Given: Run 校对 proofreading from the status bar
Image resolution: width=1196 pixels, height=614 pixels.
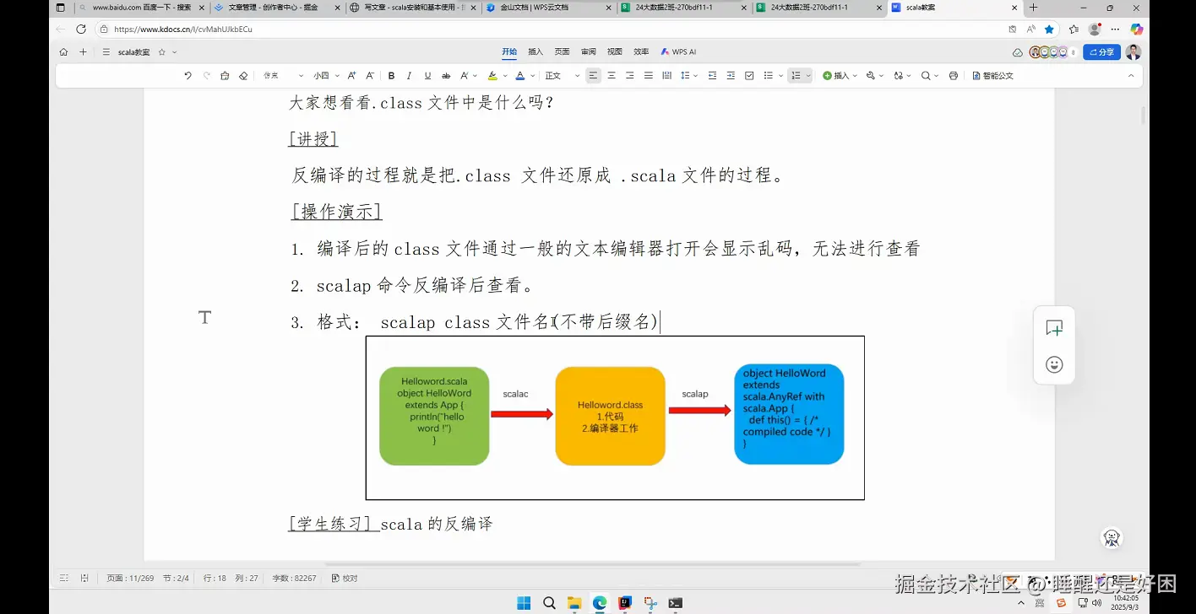Looking at the screenshot, I should 344,578.
